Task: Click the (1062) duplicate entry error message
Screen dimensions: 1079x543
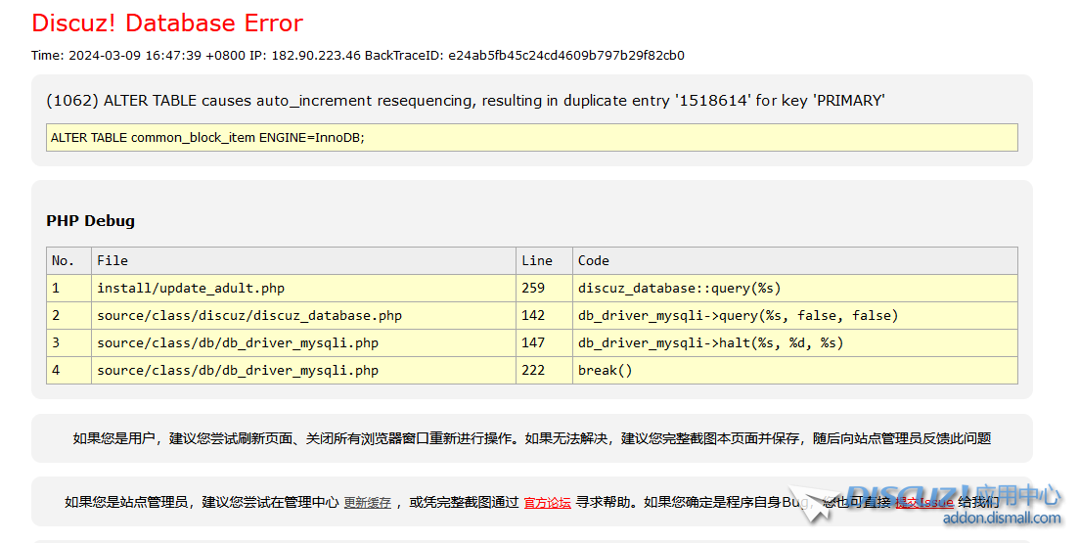Action: pyautogui.click(x=466, y=101)
